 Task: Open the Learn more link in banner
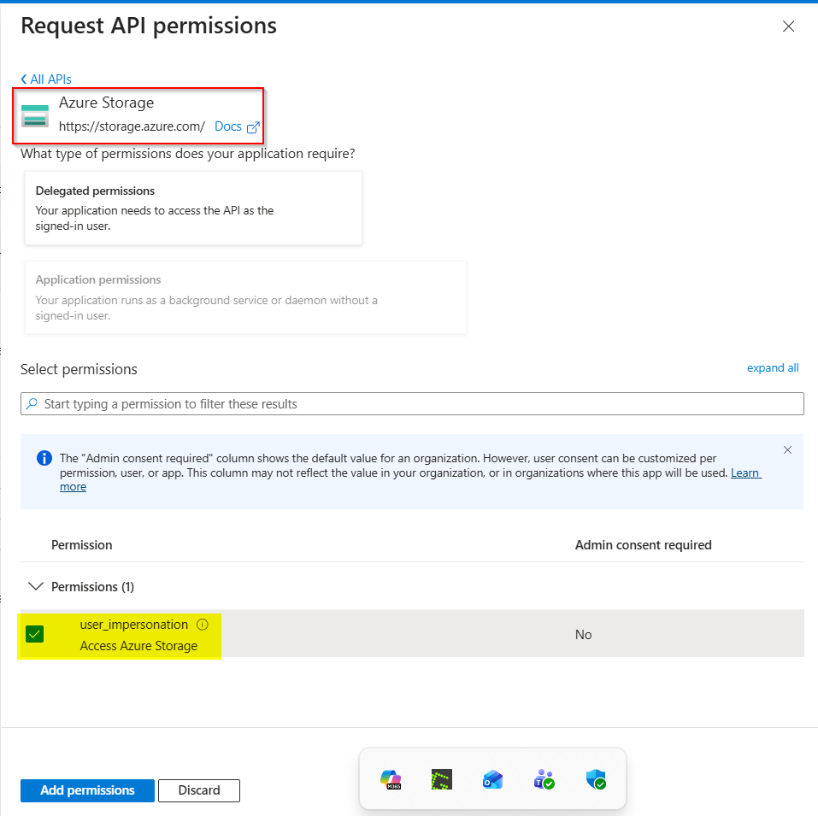pos(745,473)
